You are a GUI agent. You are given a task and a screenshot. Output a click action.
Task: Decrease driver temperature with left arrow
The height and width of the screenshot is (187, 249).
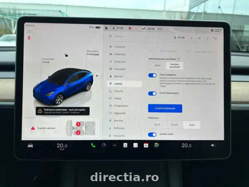(x=53, y=145)
